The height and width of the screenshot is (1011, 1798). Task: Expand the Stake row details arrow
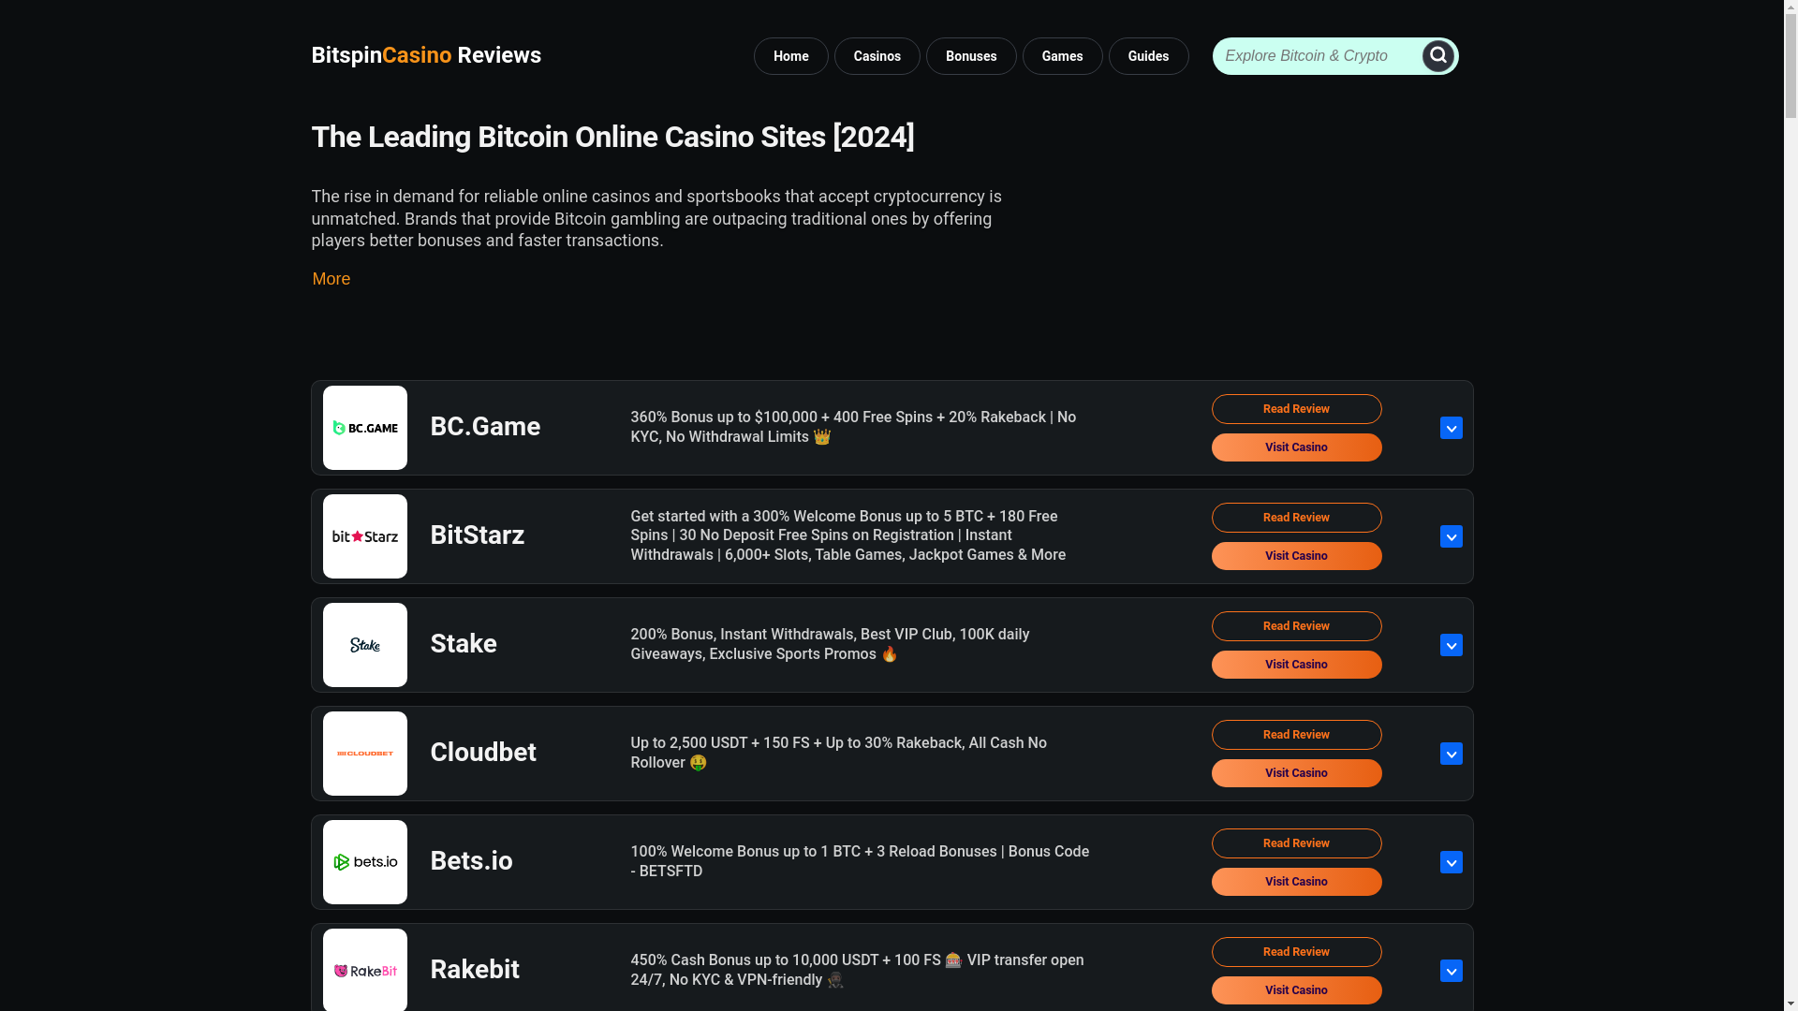tap(1452, 645)
